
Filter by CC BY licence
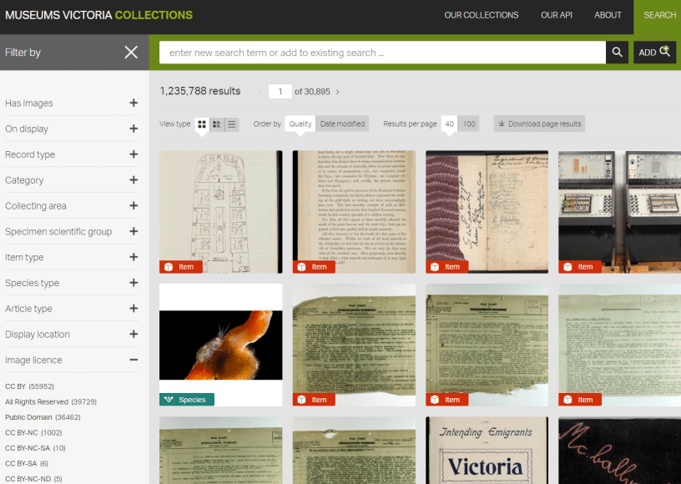tap(16, 386)
